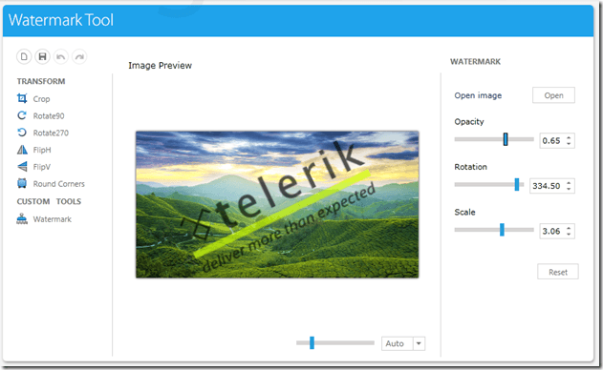This screenshot has height=370, width=603.
Task: Click the Scale slider thumb
Action: coord(502,230)
